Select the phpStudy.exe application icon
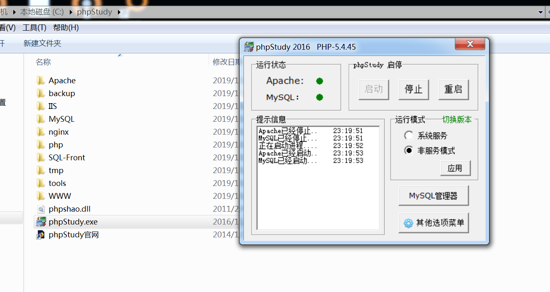 click(x=41, y=222)
